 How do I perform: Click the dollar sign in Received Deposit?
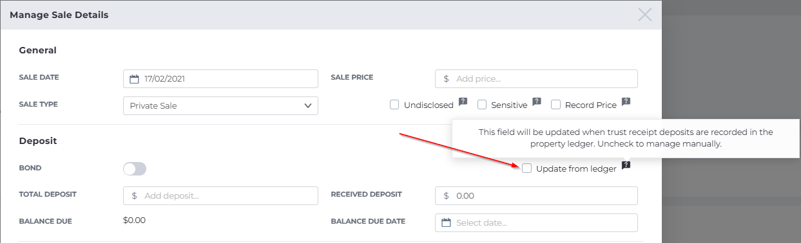(x=446, y=195)
